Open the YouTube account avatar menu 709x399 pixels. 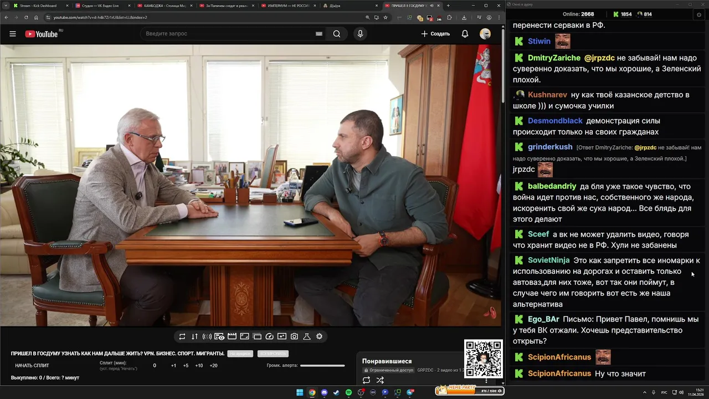click(x=485, y=34)
